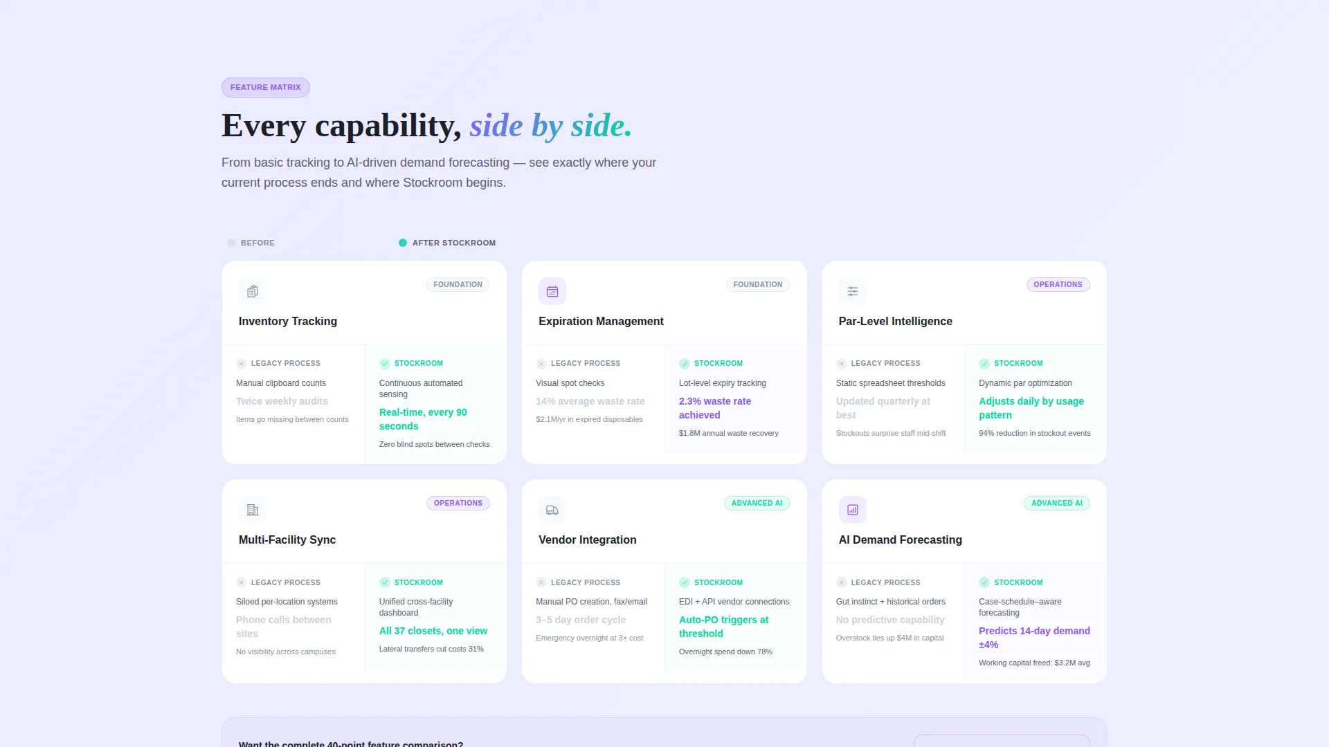Select the Expiration Management card title
This screenshot has width=1329, height=747.
[601, 321]
